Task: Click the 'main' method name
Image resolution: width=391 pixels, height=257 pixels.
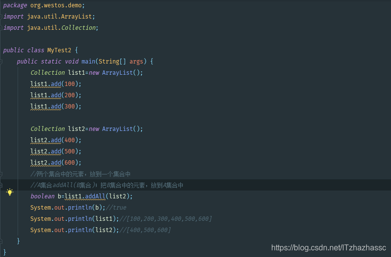Action: pos(88,62)
